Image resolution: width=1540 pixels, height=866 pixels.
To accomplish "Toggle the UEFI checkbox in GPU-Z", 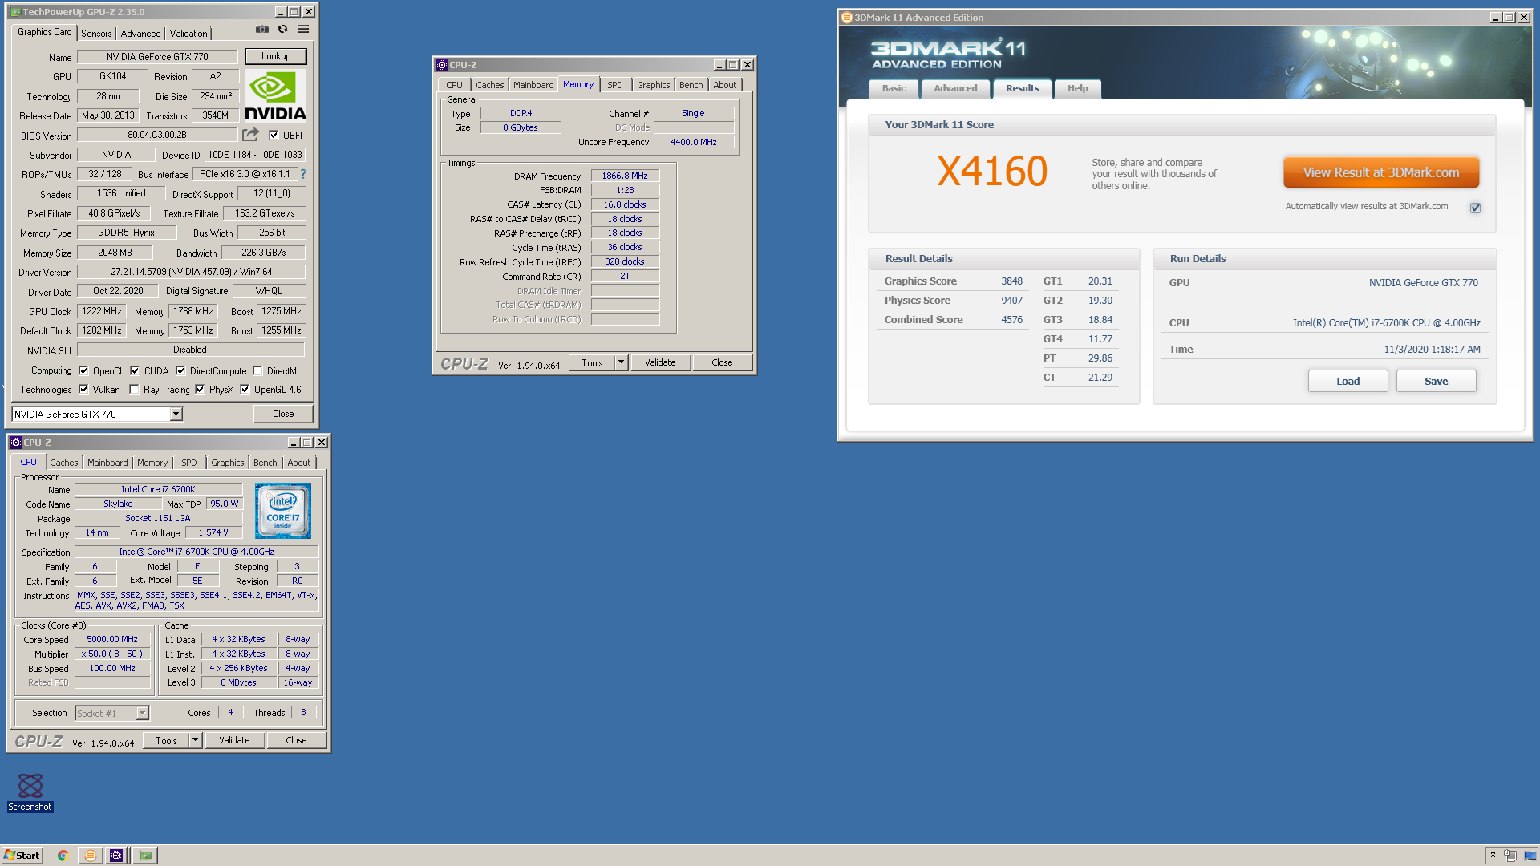I will tap(274, 136).
